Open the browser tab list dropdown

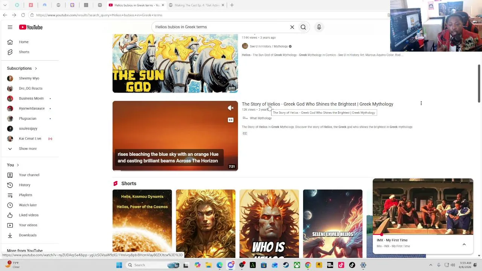click(5, 5)
